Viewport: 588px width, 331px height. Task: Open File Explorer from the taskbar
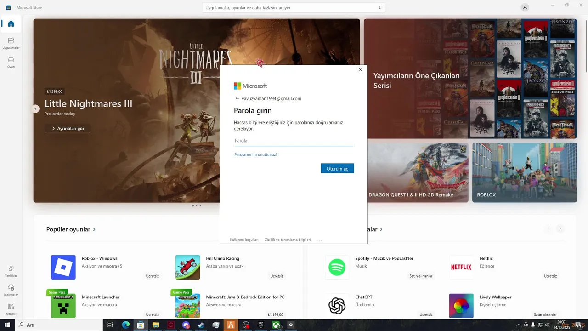click(x=156, y=325)
